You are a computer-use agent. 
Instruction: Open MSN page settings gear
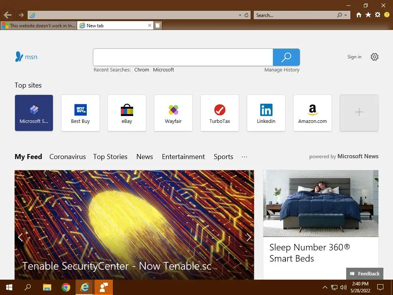375,57
